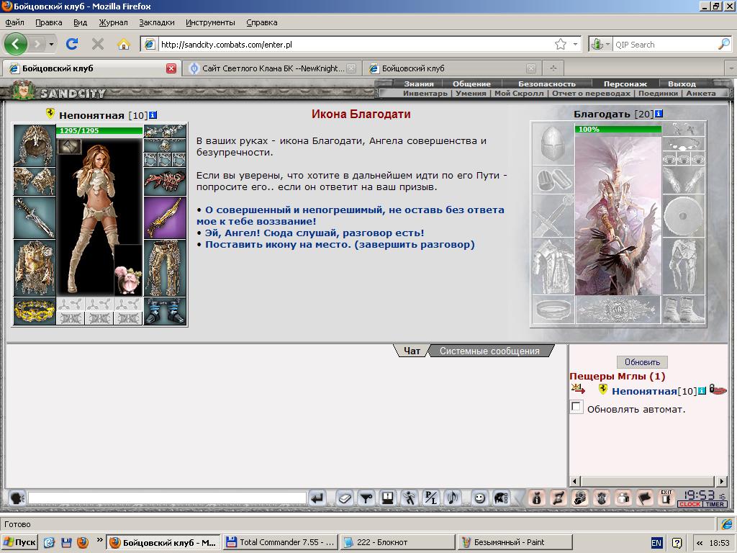The height and width of the screenshot is (553, 737).
Task: Switch to Сайт Светлого Клана БК tab
Action: (271, 68)
